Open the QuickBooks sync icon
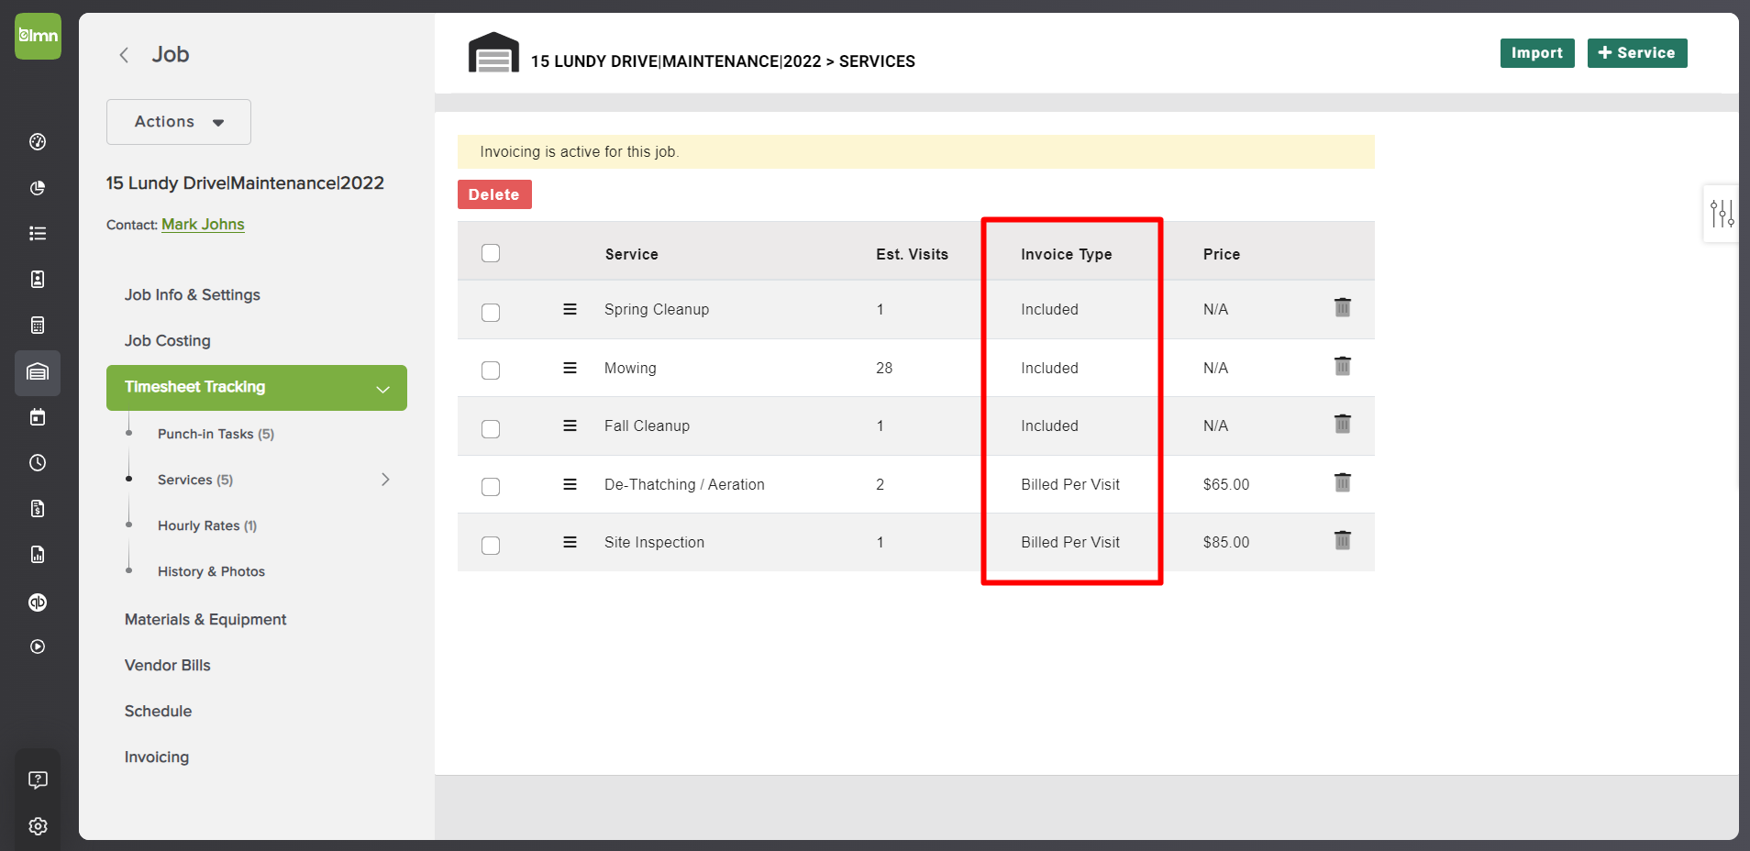1750x851 pixels. pos(37,602)
